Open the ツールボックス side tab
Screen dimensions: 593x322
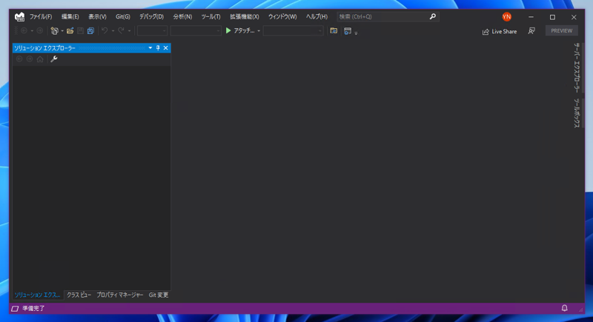[577, 113]
